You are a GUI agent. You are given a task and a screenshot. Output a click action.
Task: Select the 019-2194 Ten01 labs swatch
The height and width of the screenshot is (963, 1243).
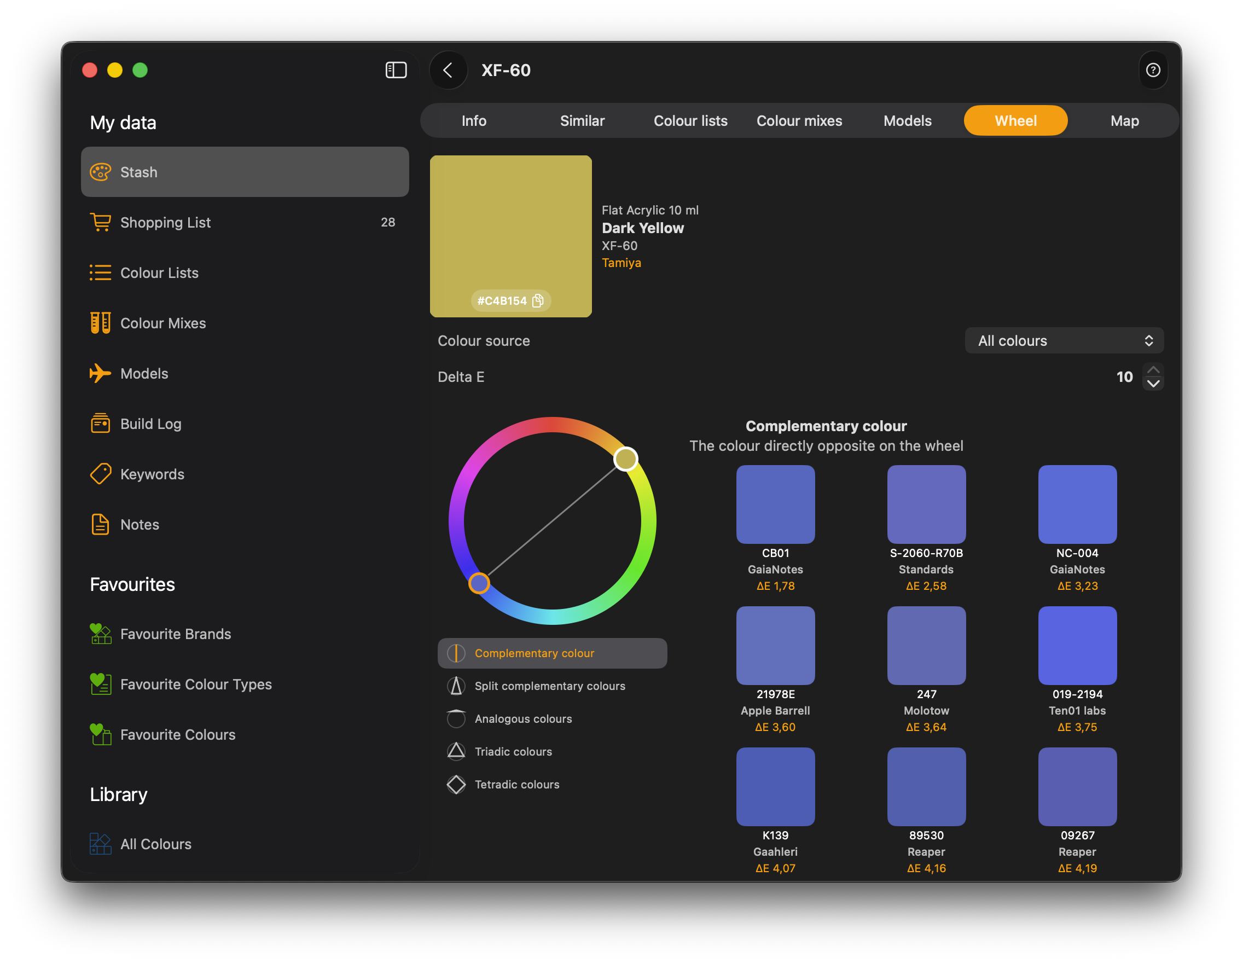[1077, 646]
